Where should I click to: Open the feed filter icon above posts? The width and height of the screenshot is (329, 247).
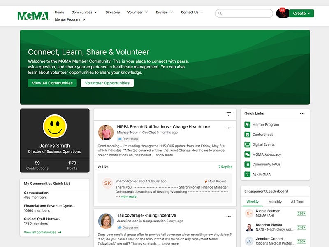point(228,114)
